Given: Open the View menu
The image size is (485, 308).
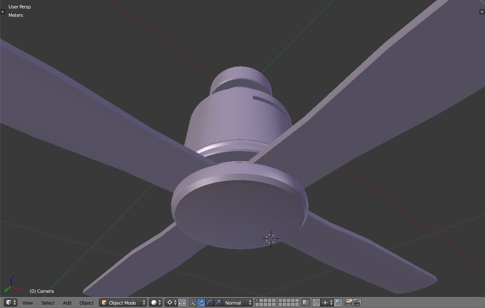Looking at the screenshot, I should tap(27, 303).
